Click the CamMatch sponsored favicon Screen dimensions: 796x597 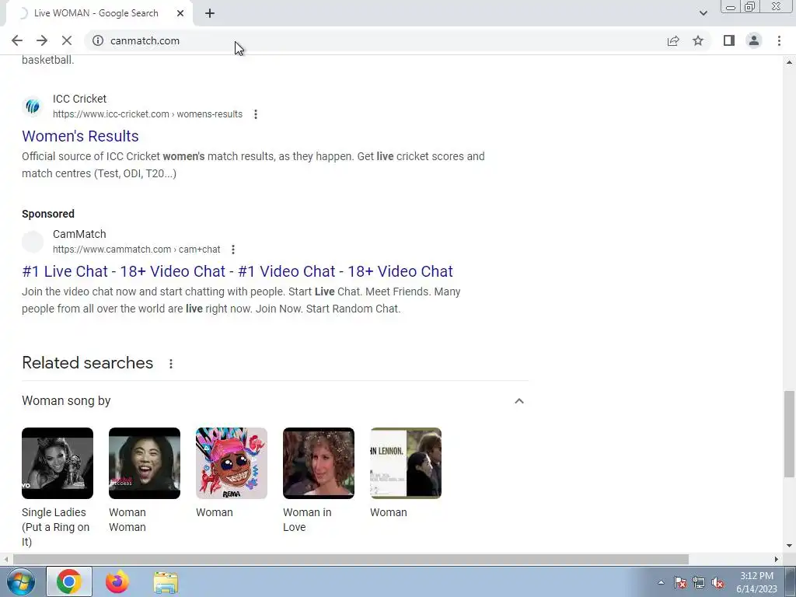[33, 242]
